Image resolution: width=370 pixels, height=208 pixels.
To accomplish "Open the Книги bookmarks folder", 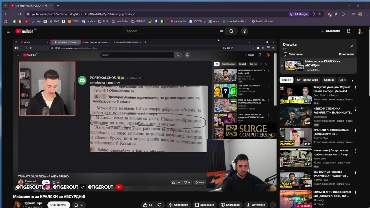I will (213, 21).
